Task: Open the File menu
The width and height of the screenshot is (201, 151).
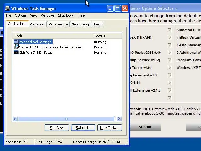Action: click(8, 15)
